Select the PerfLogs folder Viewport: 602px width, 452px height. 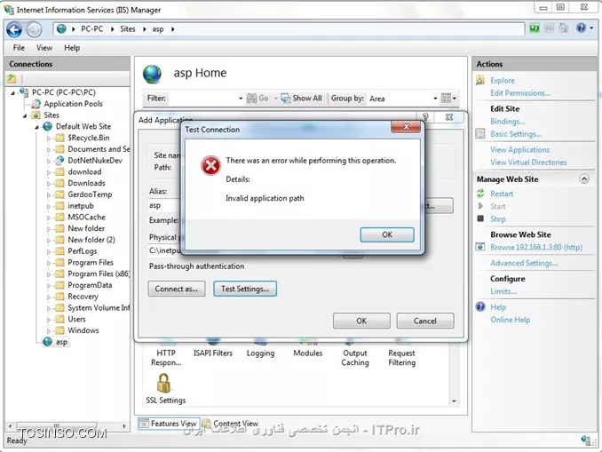[x=83, y=251]
